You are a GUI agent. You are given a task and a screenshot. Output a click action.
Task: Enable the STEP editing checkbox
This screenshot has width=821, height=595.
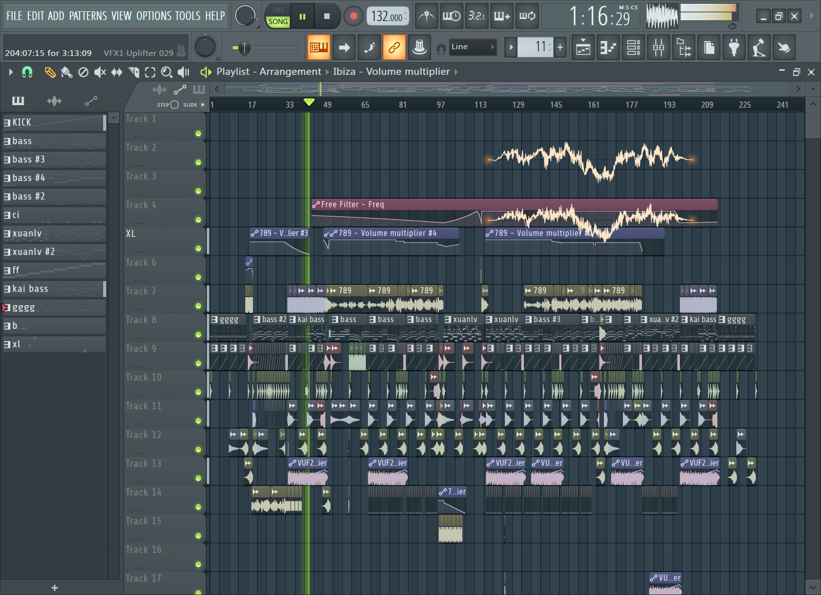(174, 105)
